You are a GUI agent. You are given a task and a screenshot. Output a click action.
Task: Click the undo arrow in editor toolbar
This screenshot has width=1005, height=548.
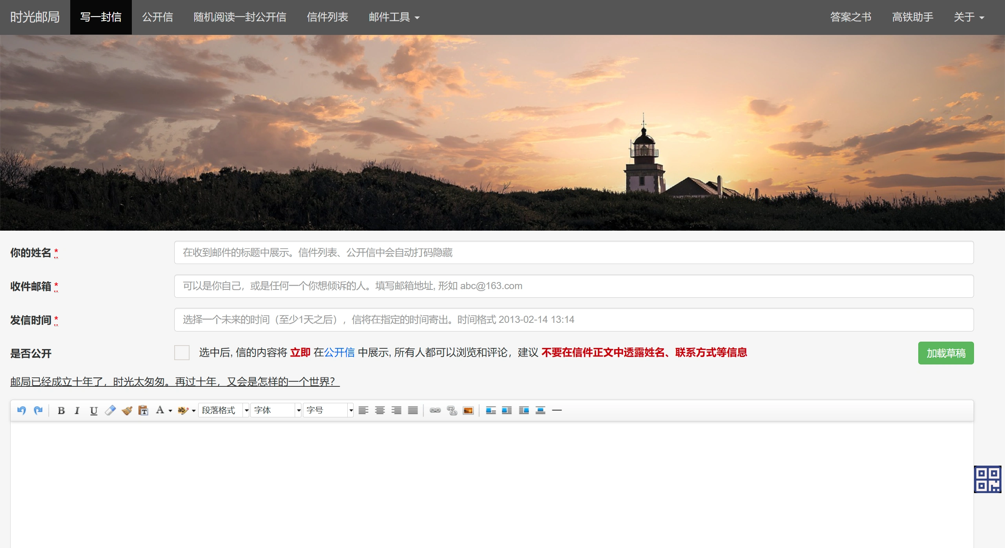click(x=22, y=410)
